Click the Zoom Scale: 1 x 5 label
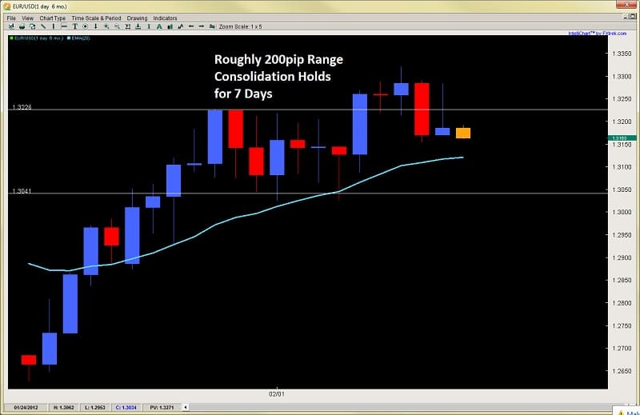Screen dimensions: 640x415 (241, 26)
